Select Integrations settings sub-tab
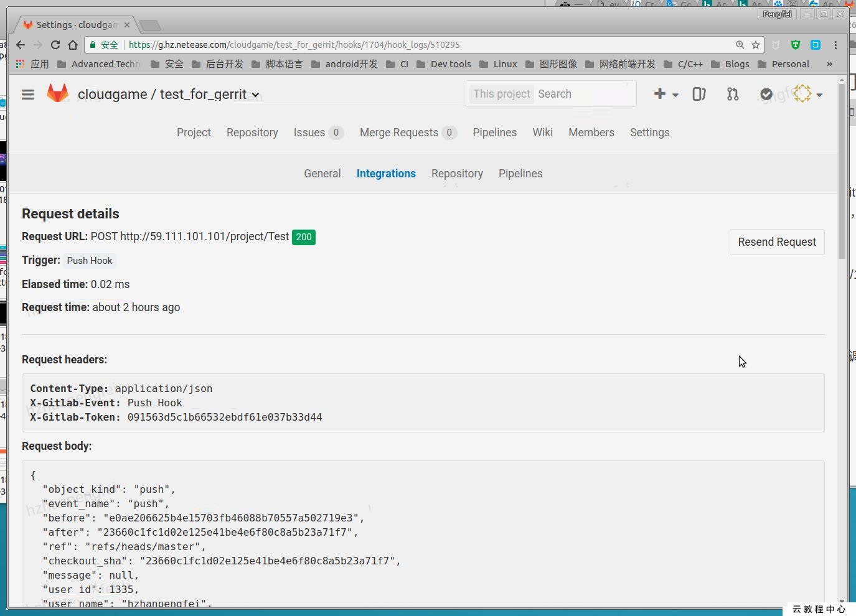This screenshot has height=616, width=856. 386,174
